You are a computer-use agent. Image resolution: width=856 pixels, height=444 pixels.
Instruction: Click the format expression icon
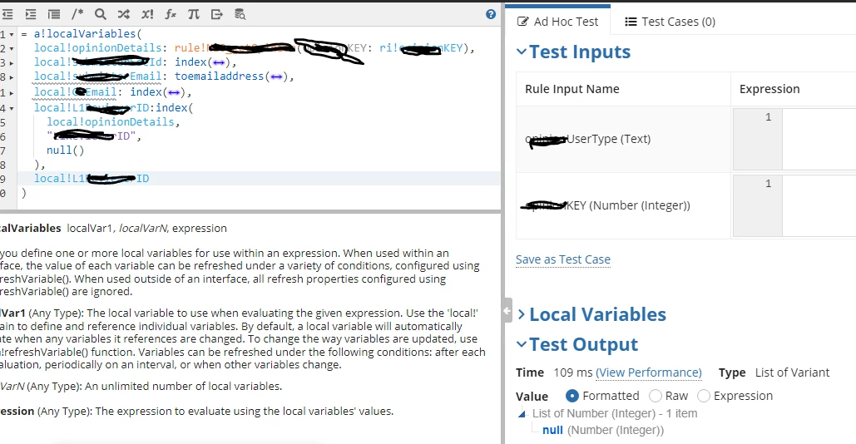coord(54,15)
